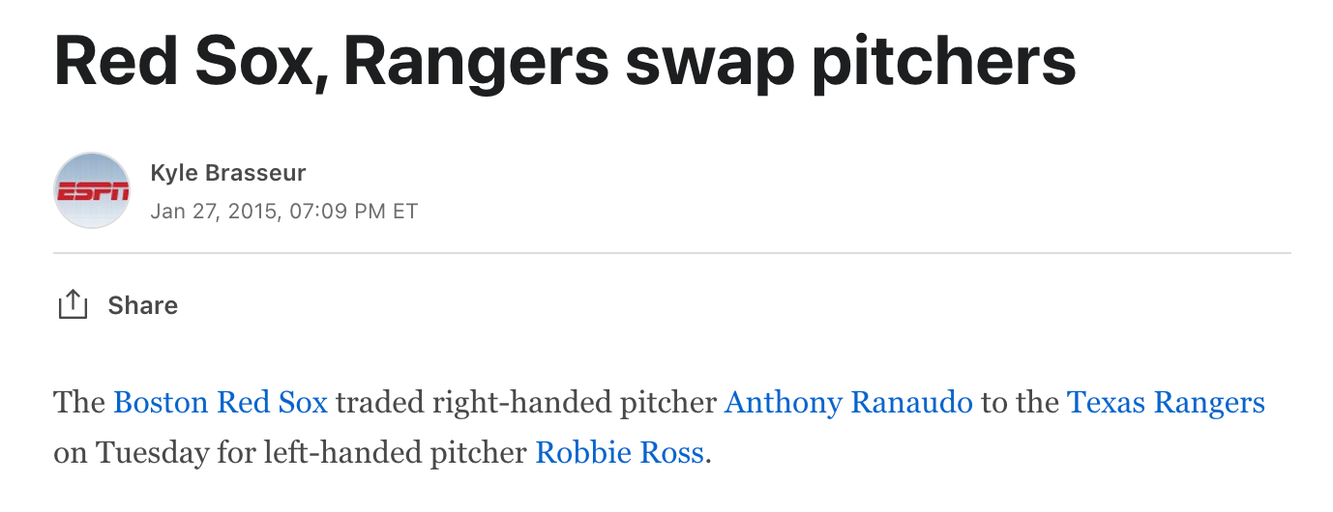Click the horizontal divider under byline
1333x512 pixels.
coord(672,253)
